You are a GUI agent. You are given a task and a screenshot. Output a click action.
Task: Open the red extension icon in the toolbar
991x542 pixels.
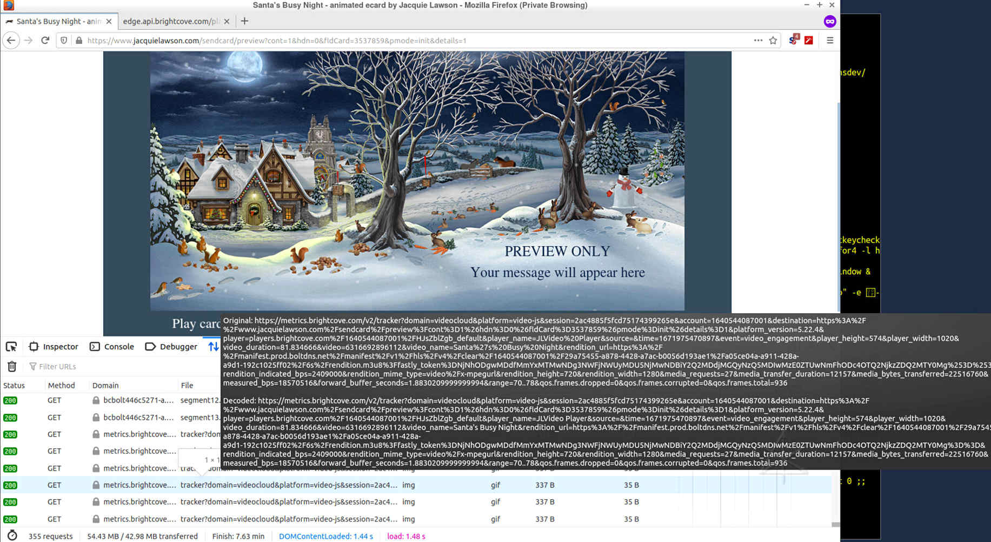click(809, 41)
